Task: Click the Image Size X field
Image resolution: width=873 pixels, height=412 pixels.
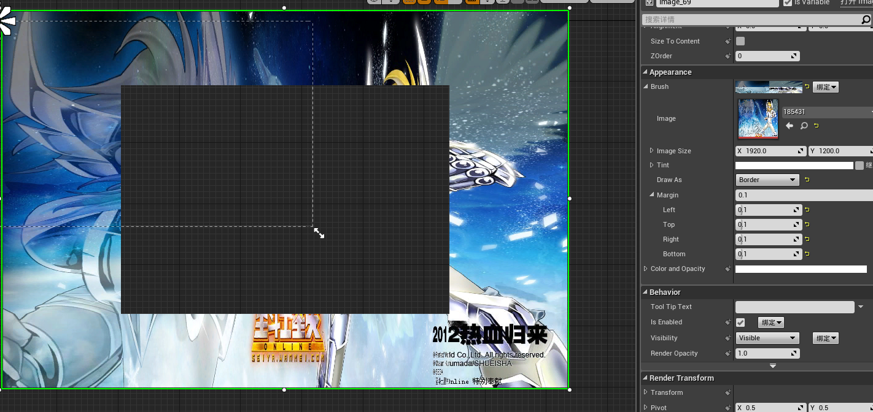Action: (770, 151)
